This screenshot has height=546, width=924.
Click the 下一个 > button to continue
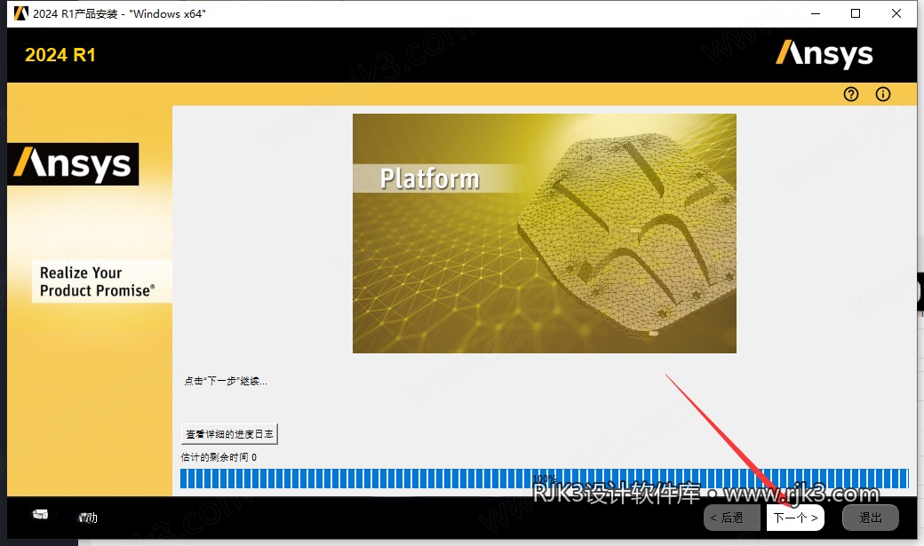[795, 518]
